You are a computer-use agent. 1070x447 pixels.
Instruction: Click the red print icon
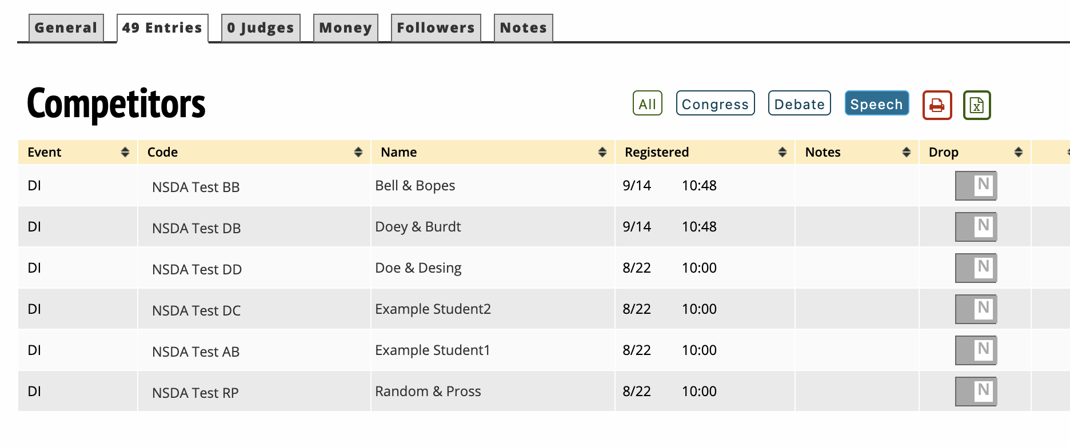(937, 105)
